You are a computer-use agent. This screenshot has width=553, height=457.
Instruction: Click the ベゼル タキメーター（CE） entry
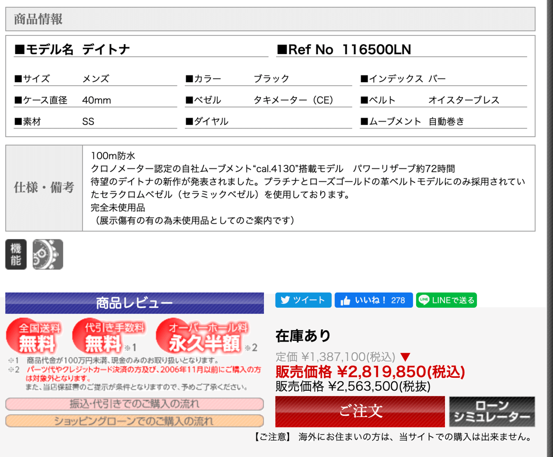pyautogui.click(x=269, y=100)
